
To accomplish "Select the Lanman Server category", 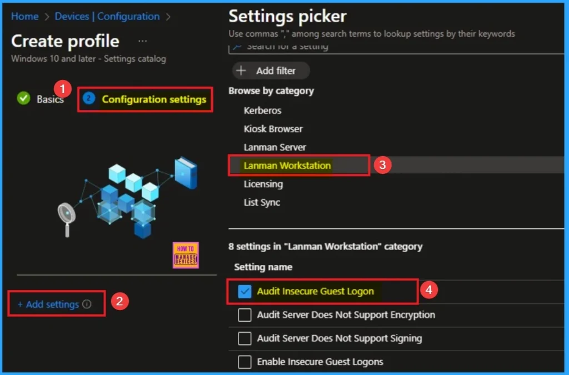I will pyautogui.click(x=274, y=147).
